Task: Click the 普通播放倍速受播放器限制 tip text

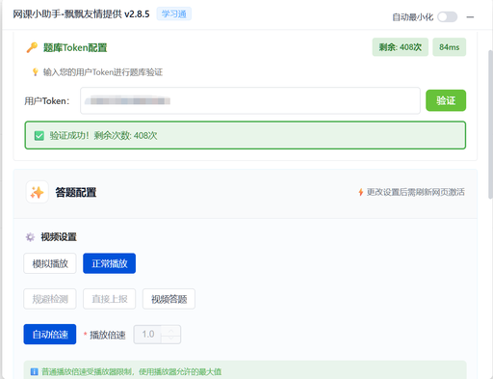Action: 132,372
